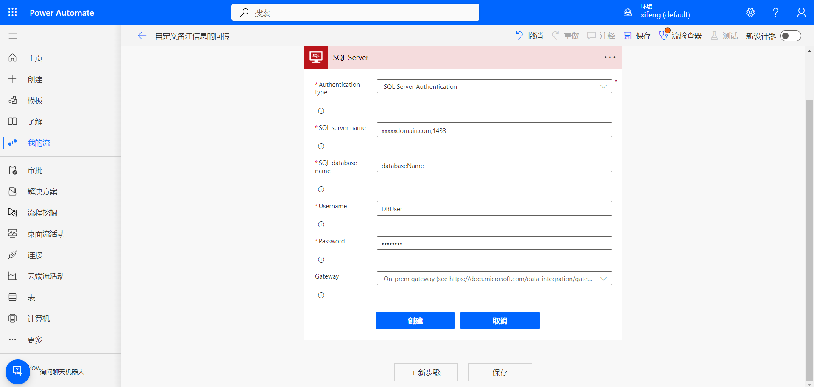The width and height of the screenshot is (814, 387).
Task: Open 模板 in sidebar
Action: tap(60, 100)
